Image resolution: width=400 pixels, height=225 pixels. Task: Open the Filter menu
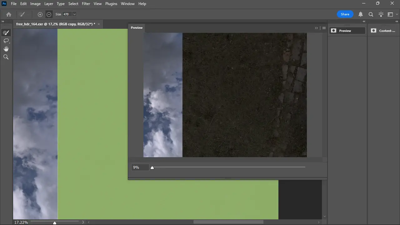pyautogui.click(x=86, y=4)
